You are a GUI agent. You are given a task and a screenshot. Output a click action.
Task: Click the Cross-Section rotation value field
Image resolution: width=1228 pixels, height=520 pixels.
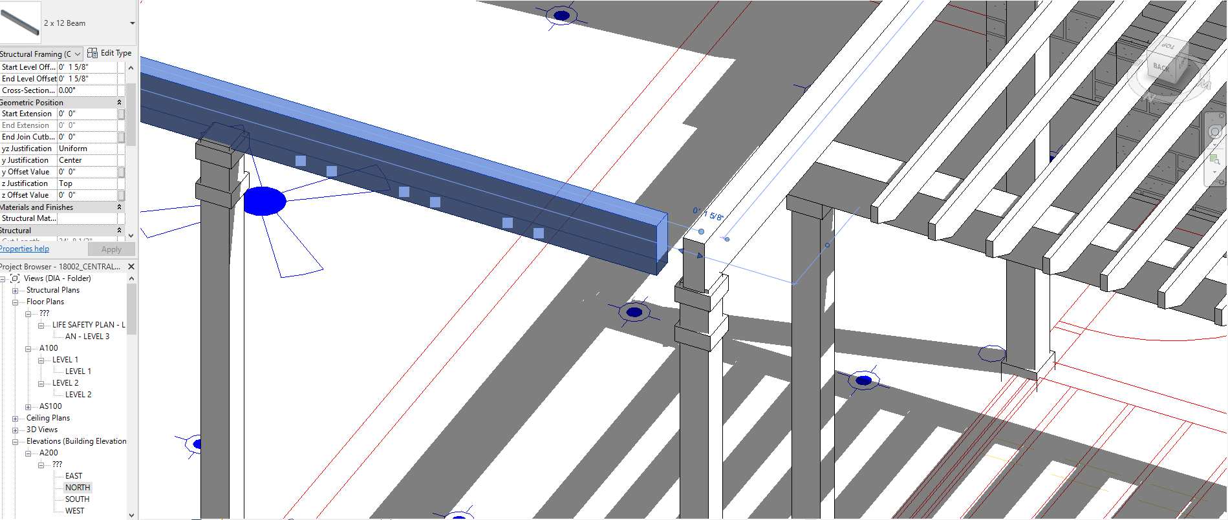(x=87, y=90)
